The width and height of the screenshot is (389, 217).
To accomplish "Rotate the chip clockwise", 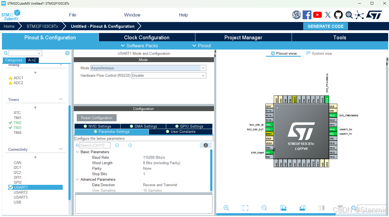I will point(283,208).
